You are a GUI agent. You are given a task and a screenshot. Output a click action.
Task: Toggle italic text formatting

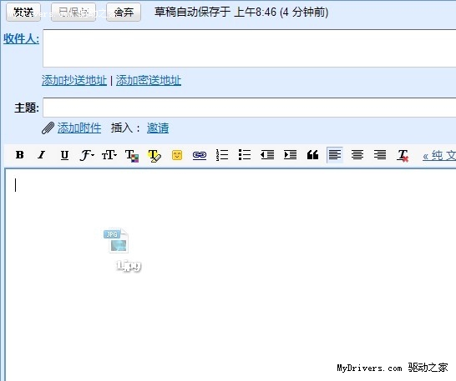tap(42, 155)
